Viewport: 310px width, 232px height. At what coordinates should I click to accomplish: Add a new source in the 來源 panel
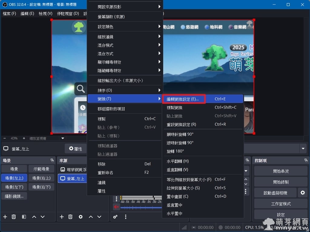[x=62, y=217]
